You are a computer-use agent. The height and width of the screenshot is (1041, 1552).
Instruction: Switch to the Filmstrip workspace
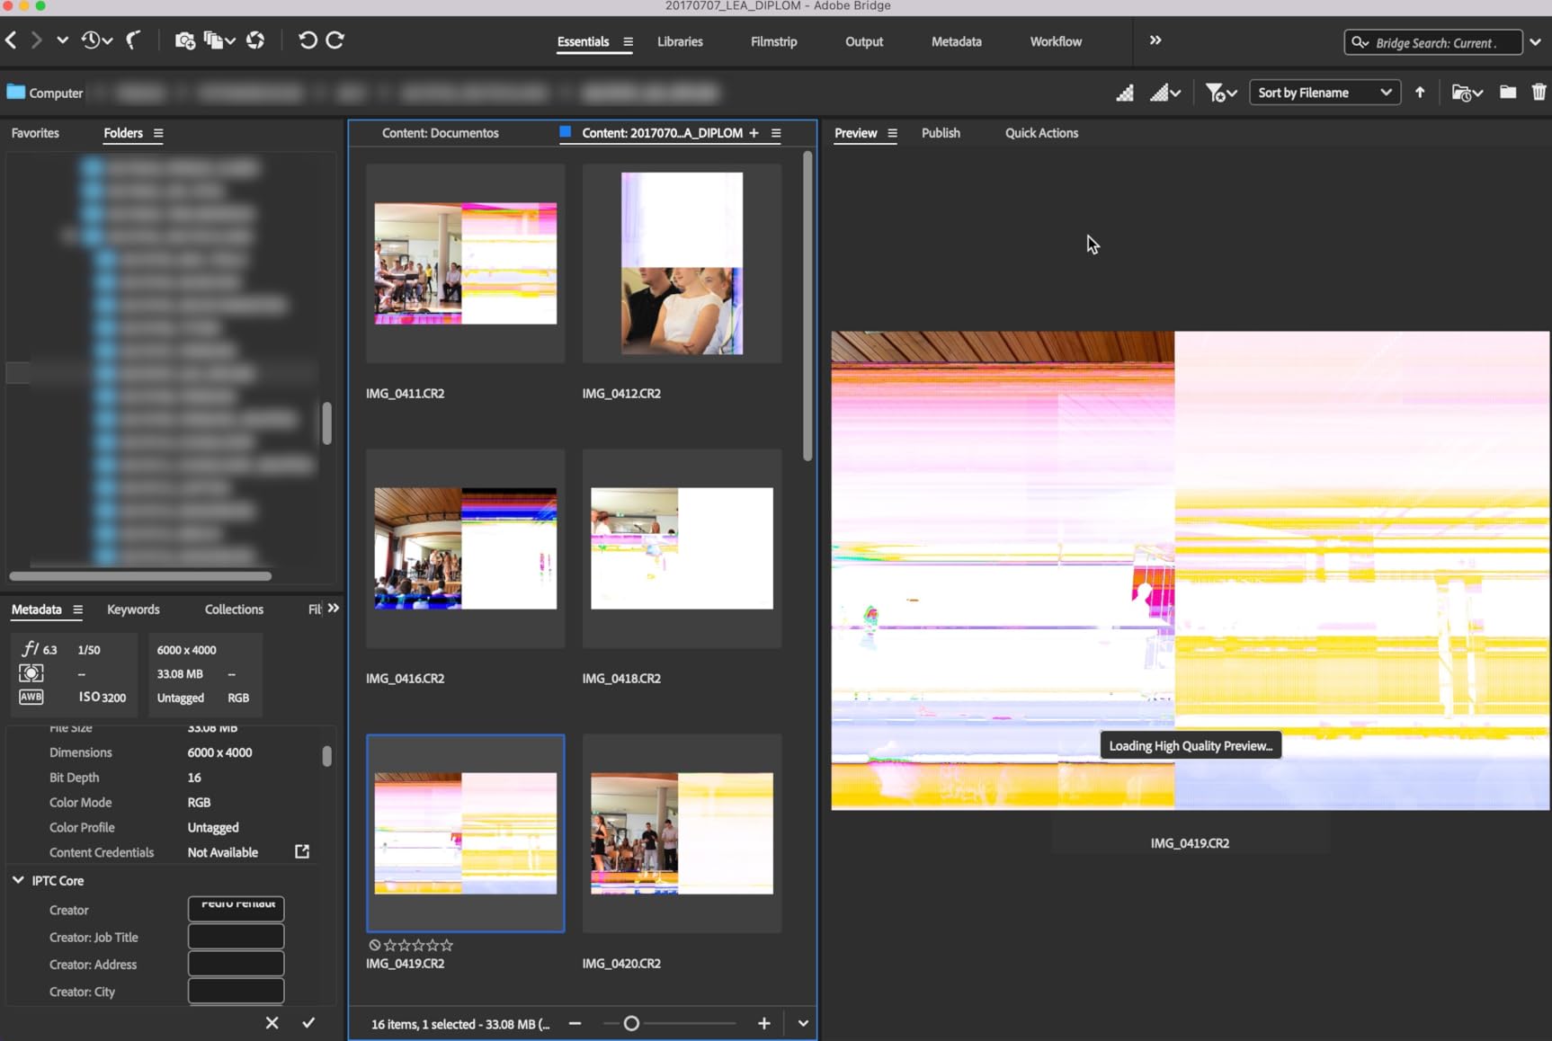click(773, 41)
